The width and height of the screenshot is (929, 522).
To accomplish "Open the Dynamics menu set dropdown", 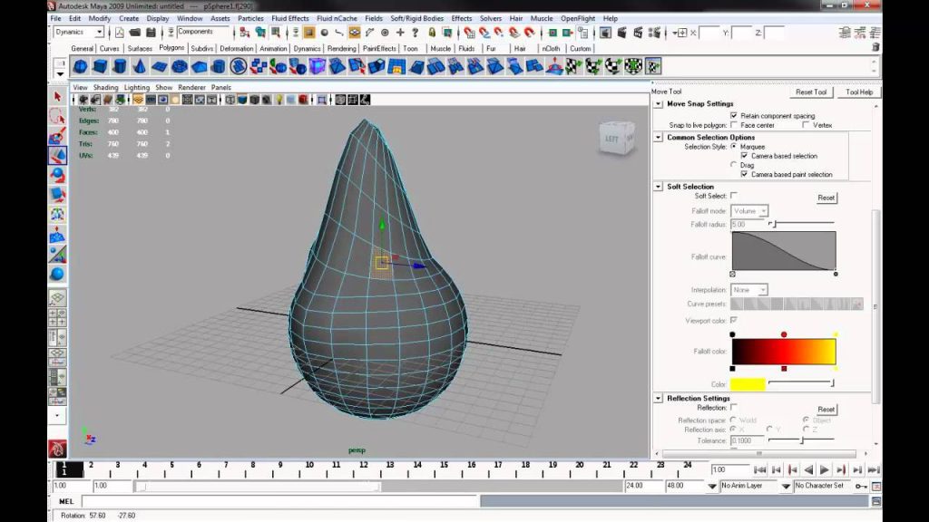I will click(x=79, y=32).
